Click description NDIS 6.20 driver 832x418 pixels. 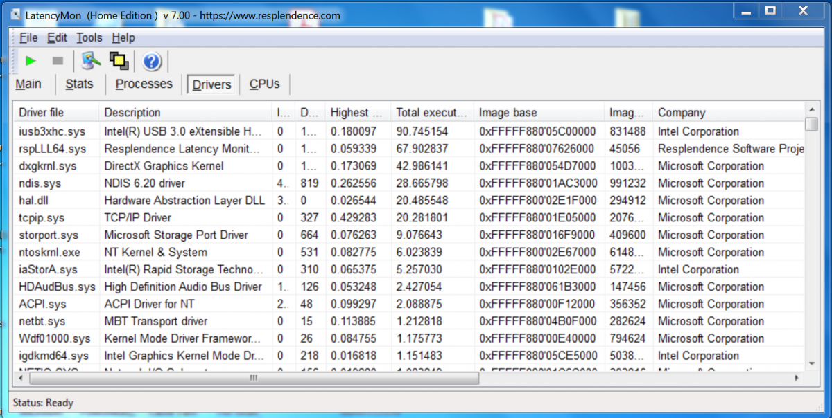pos(145,183)
